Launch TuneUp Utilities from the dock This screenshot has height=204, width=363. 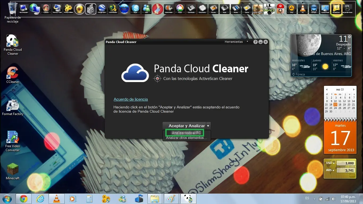click(x=68, y=9)
